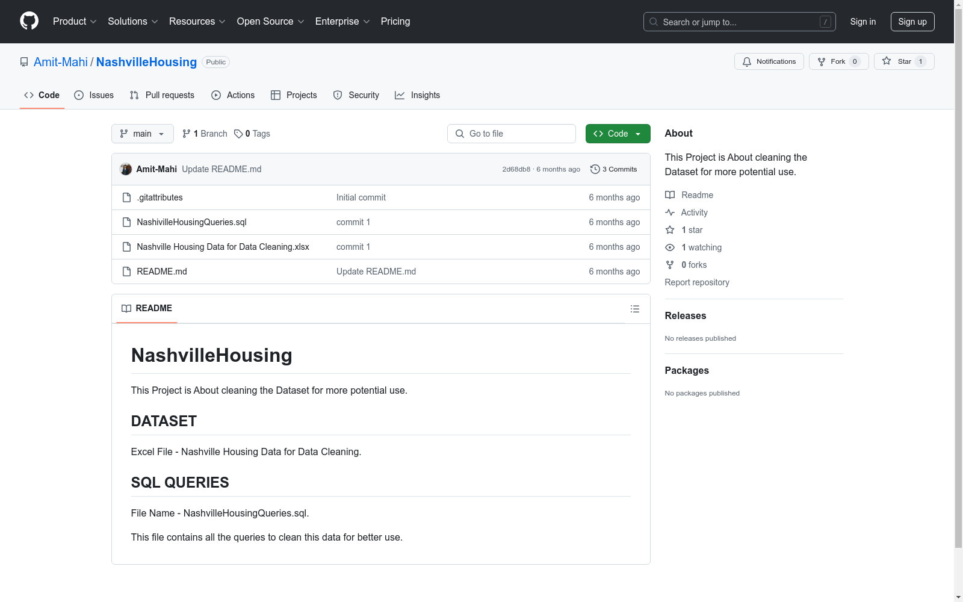Open the .gitattributes file

coord(159,197)
